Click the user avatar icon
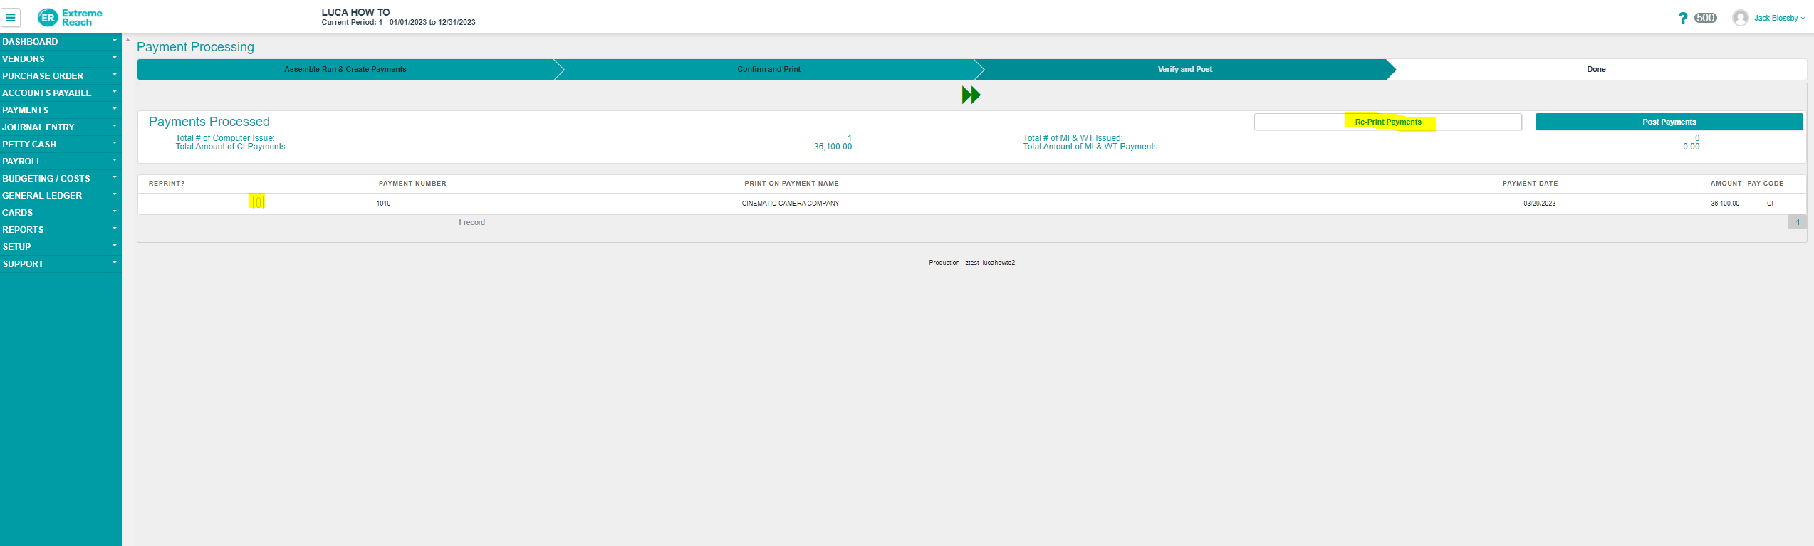This screenshot has width=1814, height=546. pyautogui.click(x=1740, y=19)
